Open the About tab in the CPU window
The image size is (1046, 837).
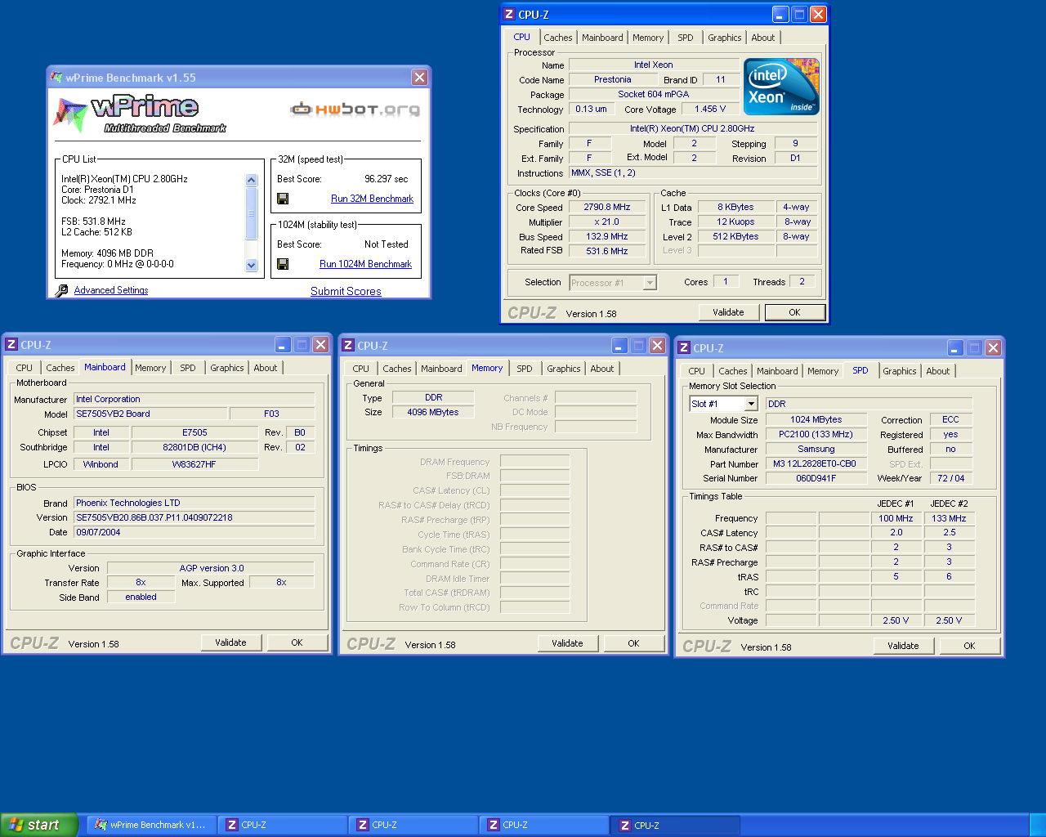(763, 38)
